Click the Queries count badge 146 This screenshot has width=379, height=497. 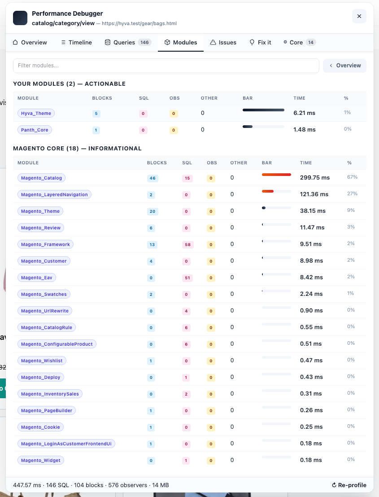coord(144,43)
